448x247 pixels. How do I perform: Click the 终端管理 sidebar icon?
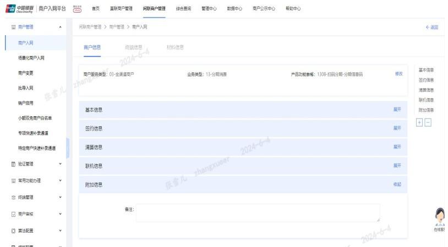(13, 197)
